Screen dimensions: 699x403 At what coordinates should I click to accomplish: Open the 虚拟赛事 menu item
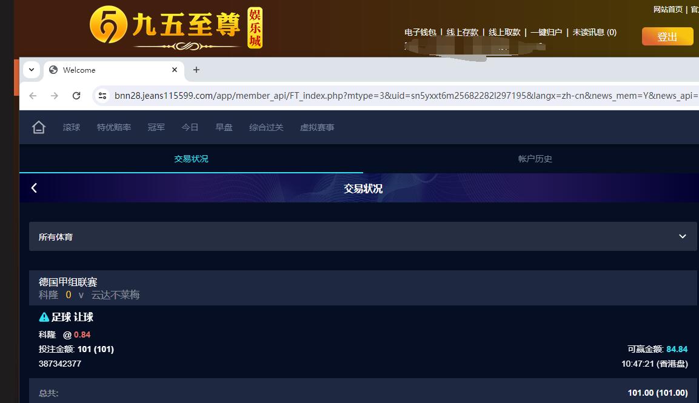pos(317,127)
